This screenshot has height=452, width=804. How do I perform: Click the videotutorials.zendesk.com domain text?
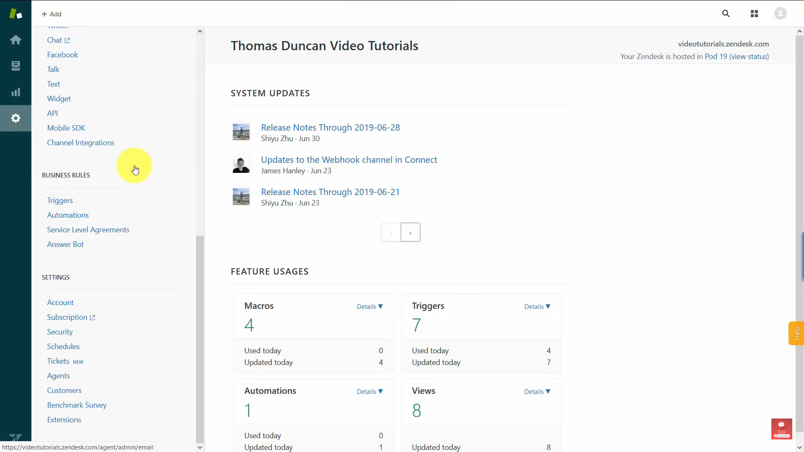pyautogui.click(x=723, y=44)
